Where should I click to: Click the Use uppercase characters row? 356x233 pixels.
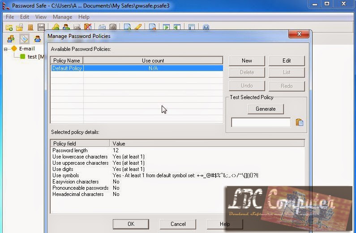click(x=177, y=163)
